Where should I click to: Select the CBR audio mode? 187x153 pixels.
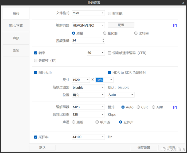tap(138, 107)
